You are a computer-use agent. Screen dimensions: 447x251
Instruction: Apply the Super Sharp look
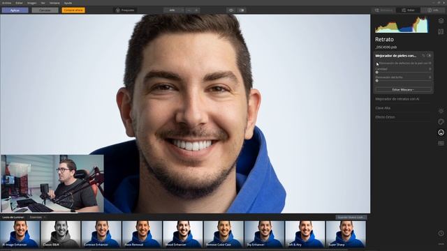click(x=346, y=234)
